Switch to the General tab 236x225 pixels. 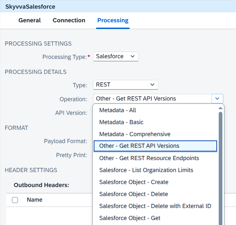tap(30, 20)
